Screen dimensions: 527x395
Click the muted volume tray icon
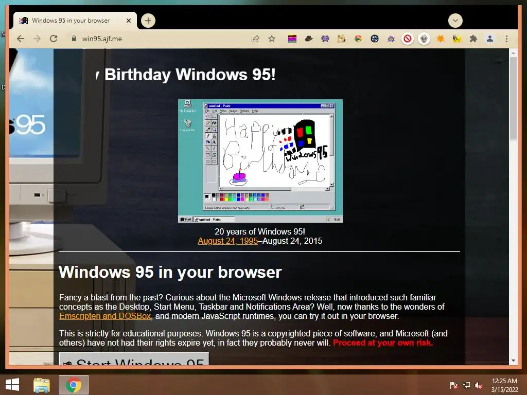point(479,385)
